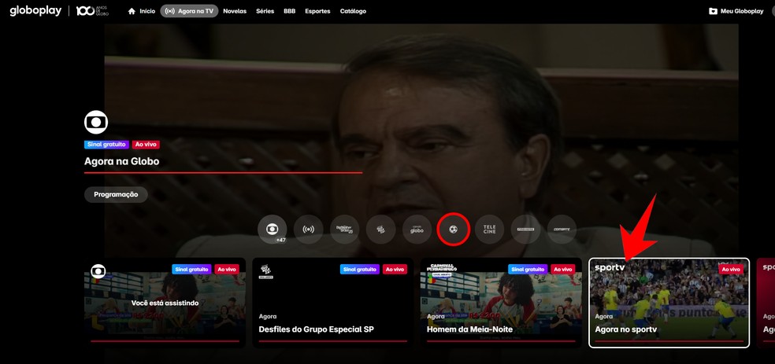Select the Globo +47 channel filter icon
The width and height of the screenshot is (775, 364).
pos(273,230)
